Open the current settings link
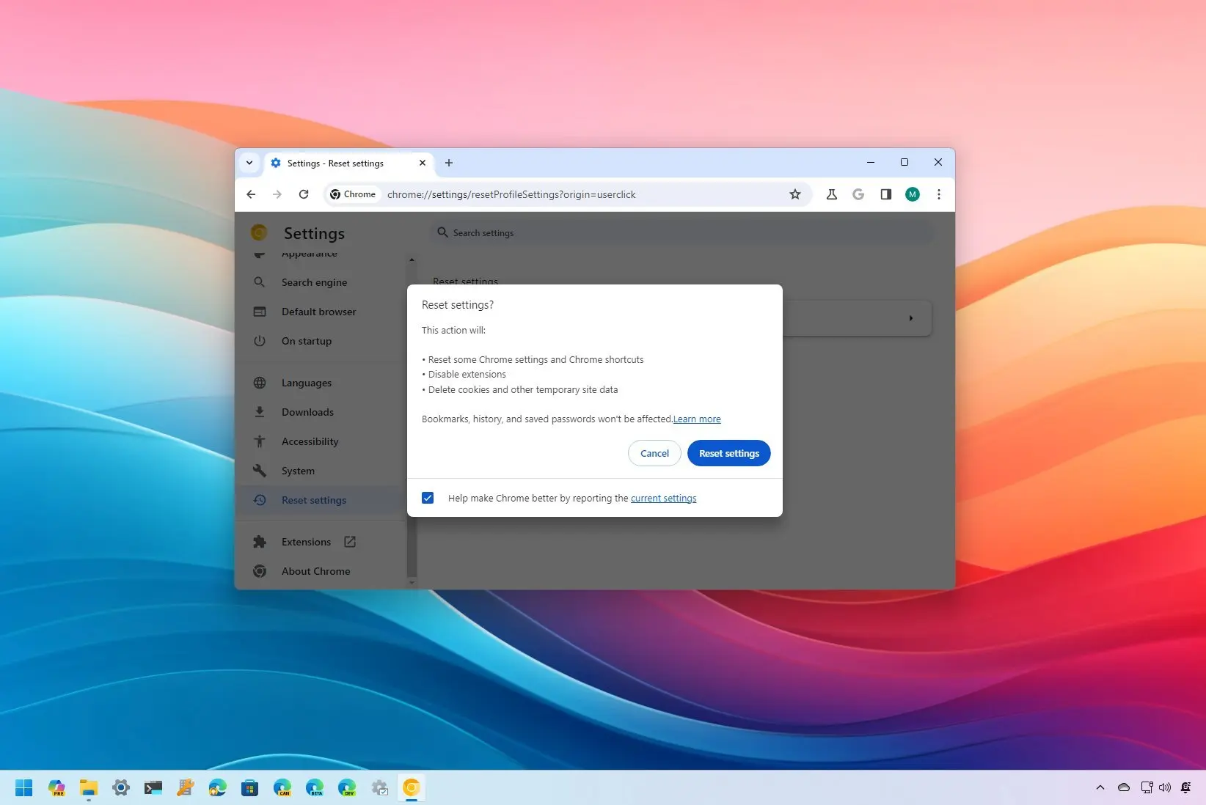 664,499
